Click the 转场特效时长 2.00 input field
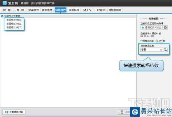The image size is (172, 117). pyautogui.click(x=159, y=41)
